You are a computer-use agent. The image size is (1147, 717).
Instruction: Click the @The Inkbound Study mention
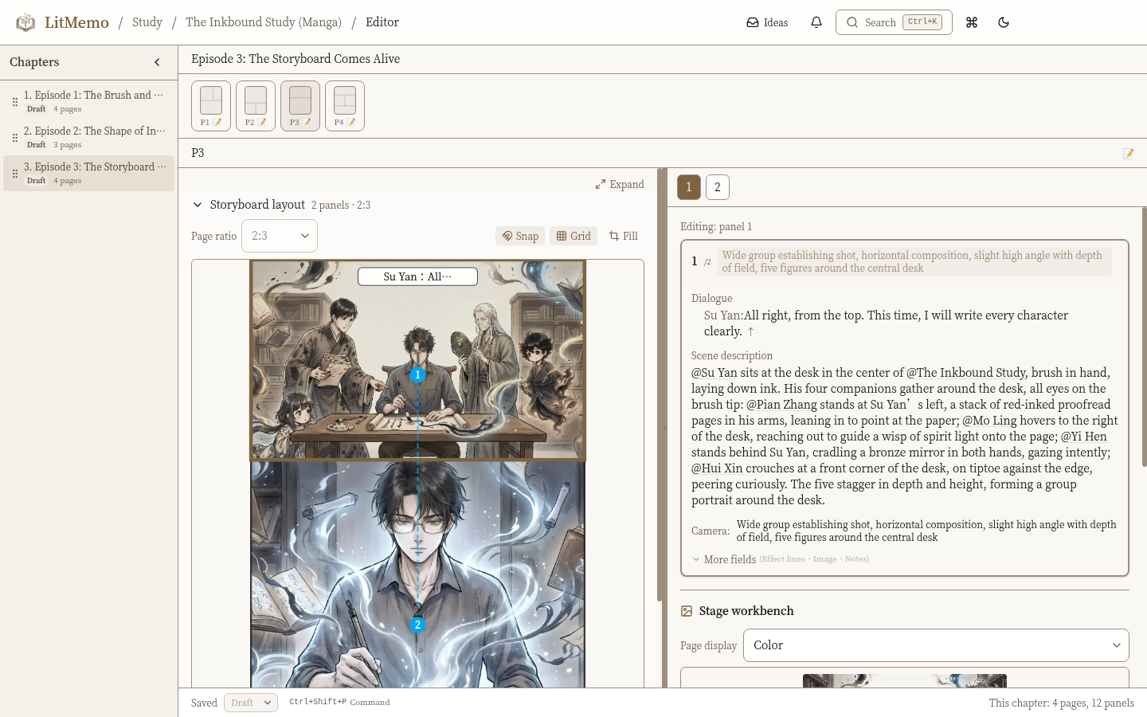coord(966,373)
